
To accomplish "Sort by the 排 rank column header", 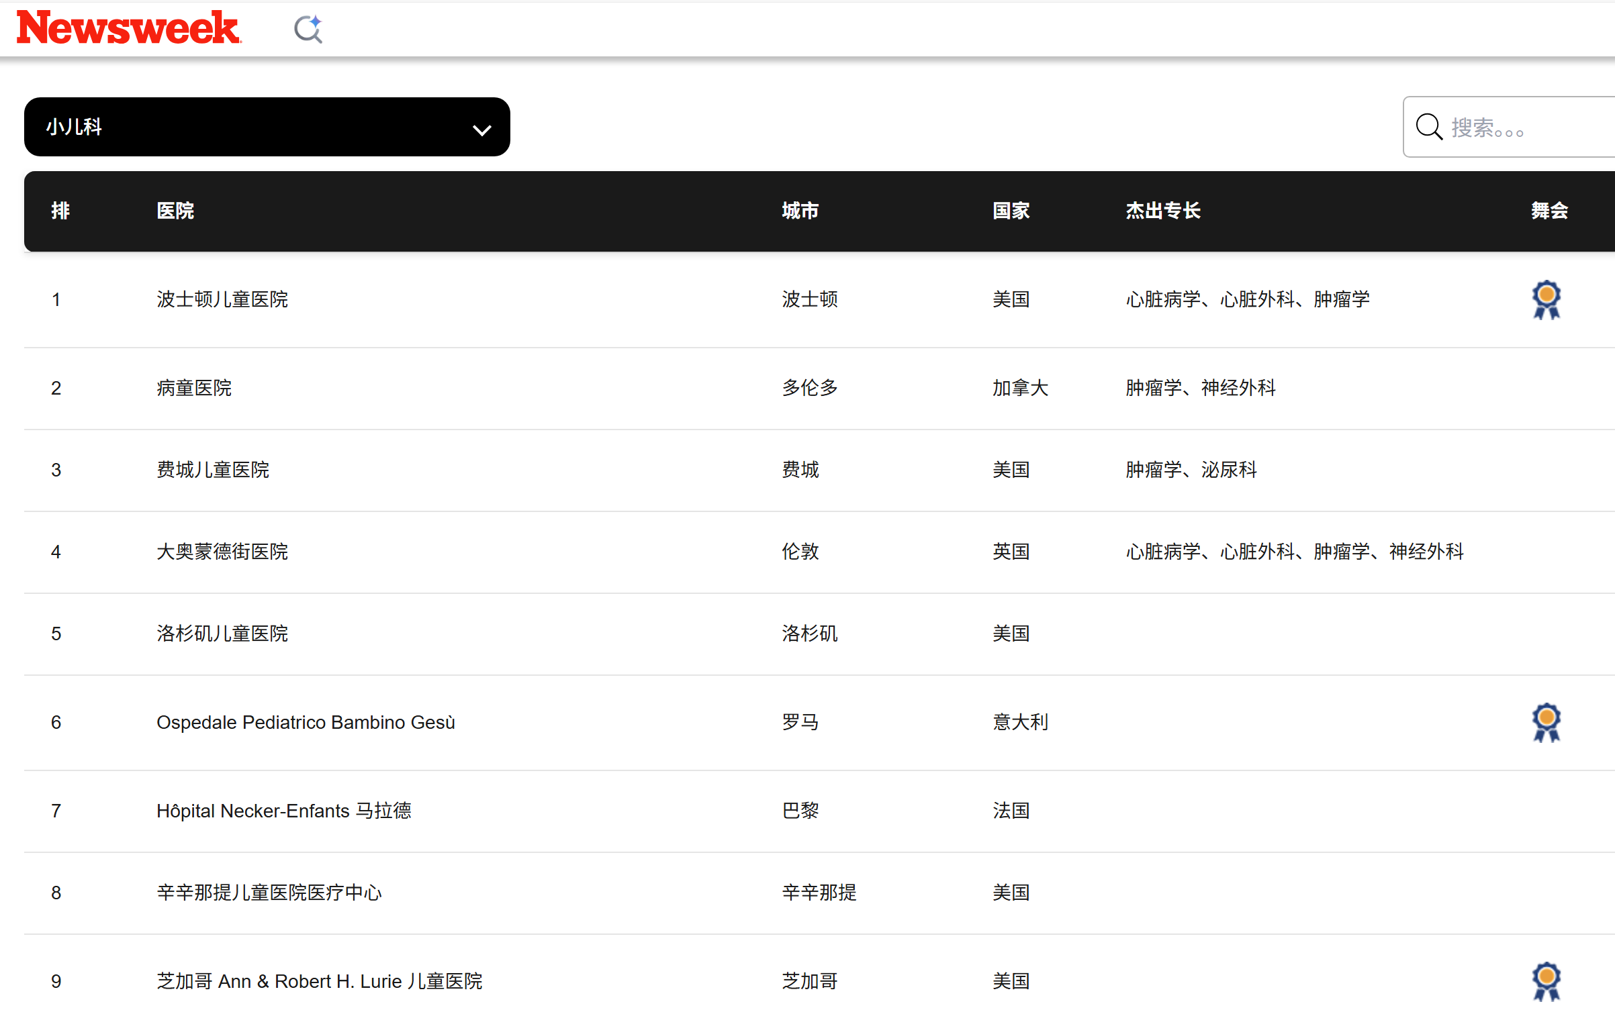I will (60, 211).
